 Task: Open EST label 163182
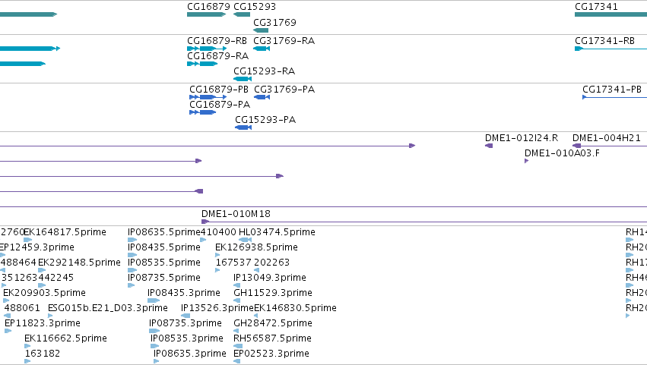click(43, 354)
